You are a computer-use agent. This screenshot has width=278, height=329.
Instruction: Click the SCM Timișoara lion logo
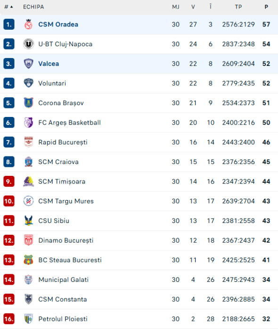click(28, 181)
